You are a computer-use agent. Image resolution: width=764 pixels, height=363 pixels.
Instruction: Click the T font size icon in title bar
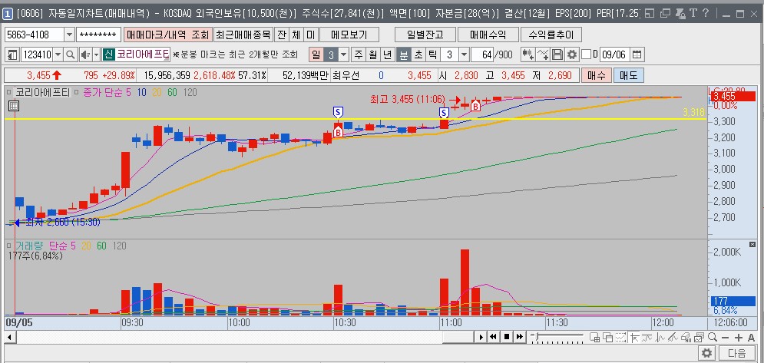pos(693,13)
